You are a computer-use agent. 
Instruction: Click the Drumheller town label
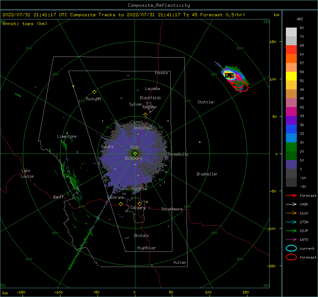coord(207,174)
